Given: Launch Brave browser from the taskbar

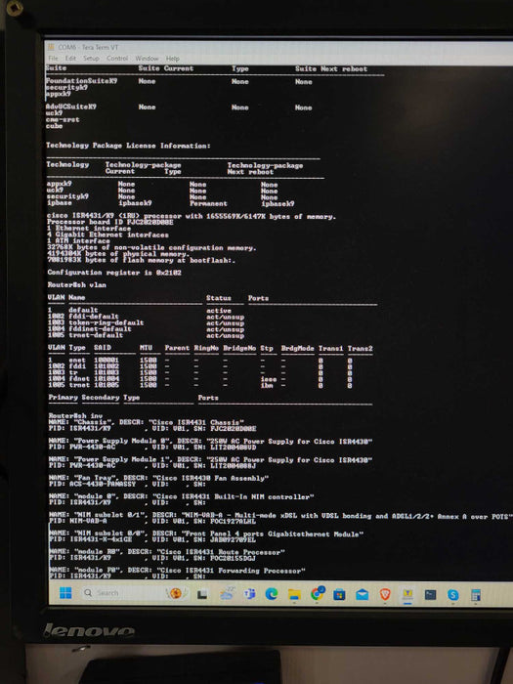Looking at the screenshot, I should (x=385, y=594).
